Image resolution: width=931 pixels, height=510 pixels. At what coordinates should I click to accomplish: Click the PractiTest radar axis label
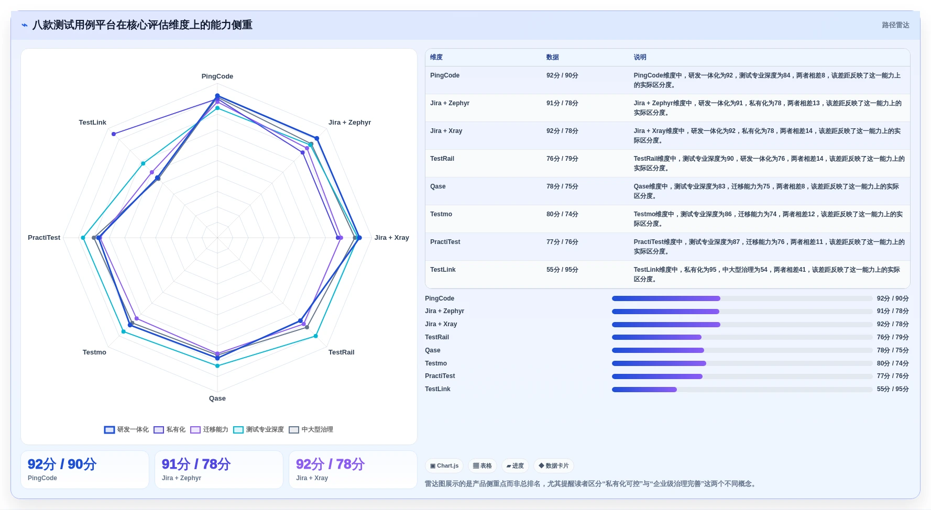click(x=44, y=238)
